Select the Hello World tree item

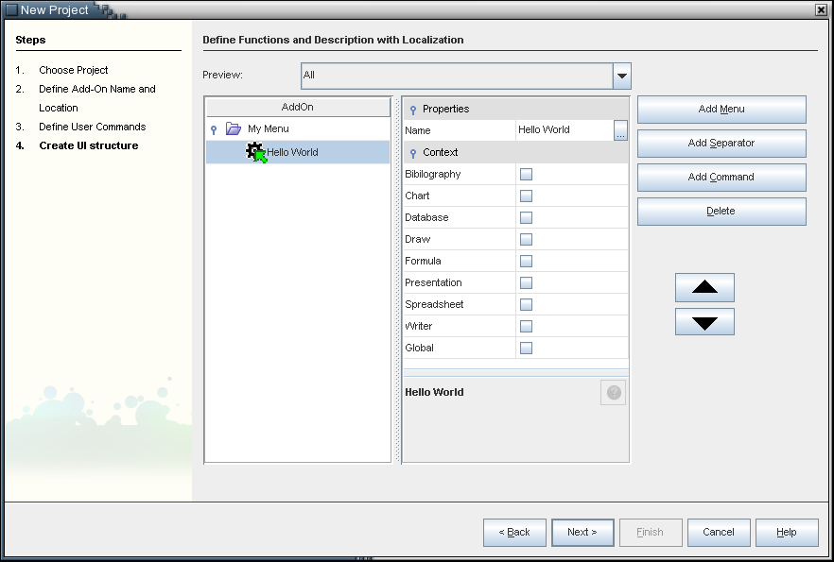coord(292,152)
